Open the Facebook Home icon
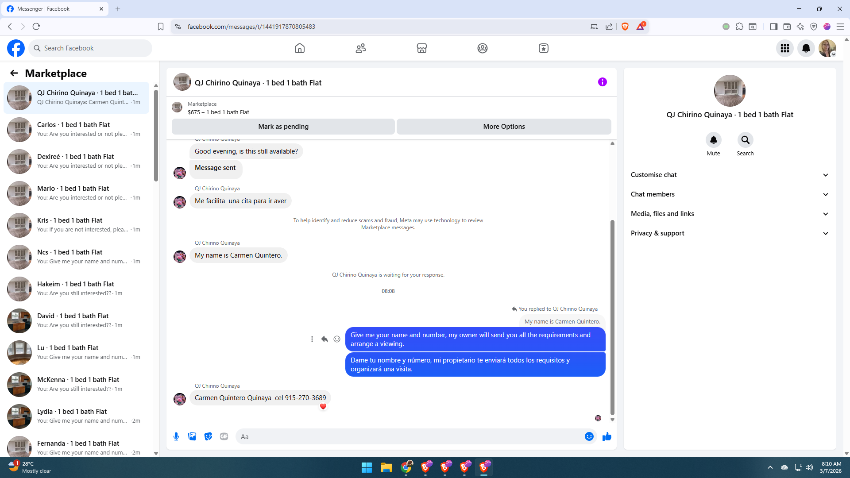This screenshot has width=850, height=478. 300,48
